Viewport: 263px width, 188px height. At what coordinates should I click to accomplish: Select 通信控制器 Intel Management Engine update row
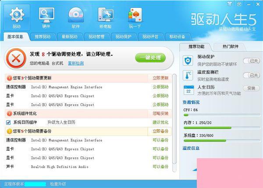[87, 87]
